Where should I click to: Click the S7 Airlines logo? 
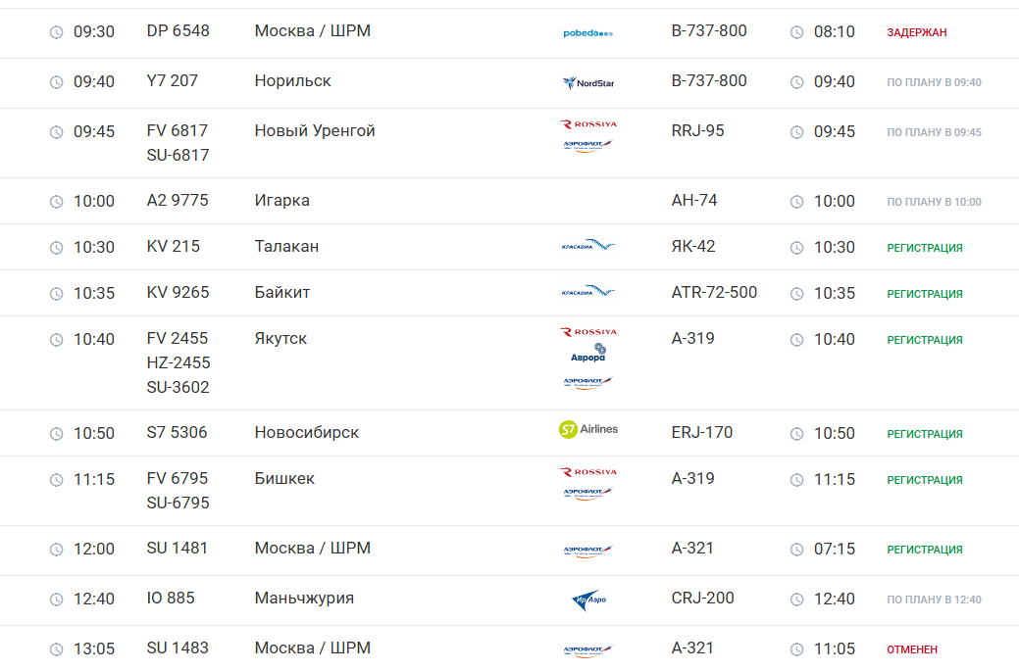[x=588, y=429]
